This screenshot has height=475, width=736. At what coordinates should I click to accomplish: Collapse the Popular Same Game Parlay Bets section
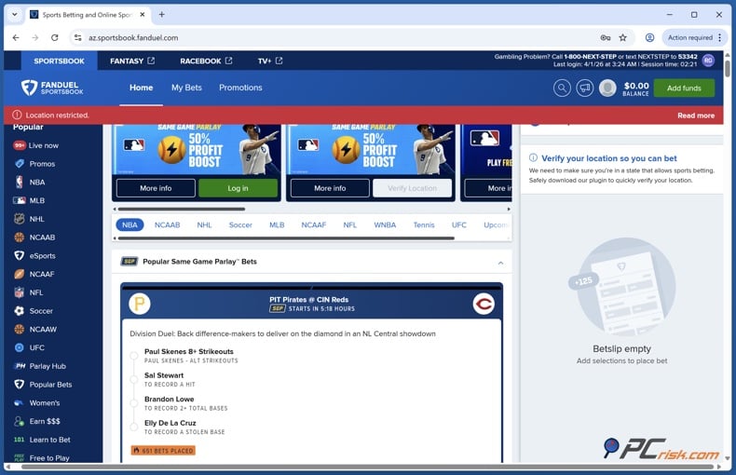[500, 263]
